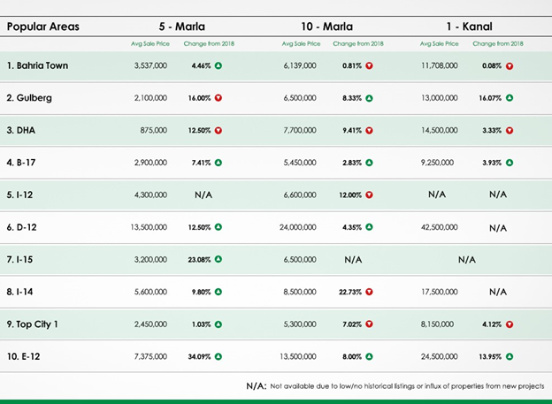Image resolution: width=552 pixels, height=404 pixels.
Task: Click green up arrow beside Bahria Town 4.46%
Action: [x=218, y=65]
